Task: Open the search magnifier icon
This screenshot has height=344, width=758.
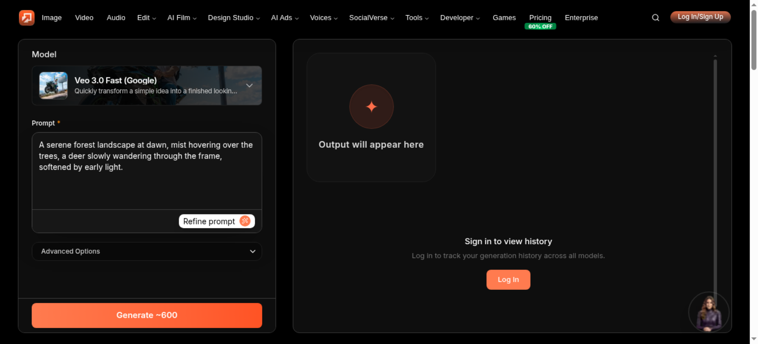Action: pyautogui.click(x=655, y=17)
